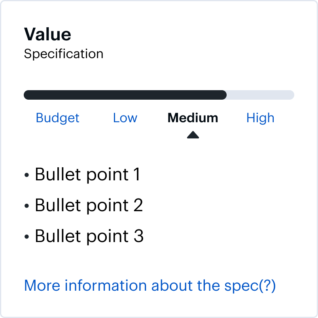Click the rounded left cap of progress bar
The image size is (318, 318).
pyautogui.click(x=27, y=95)
